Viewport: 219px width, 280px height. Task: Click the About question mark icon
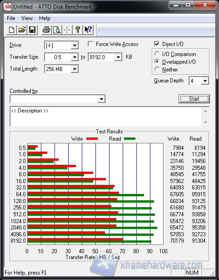click(78, 30)
